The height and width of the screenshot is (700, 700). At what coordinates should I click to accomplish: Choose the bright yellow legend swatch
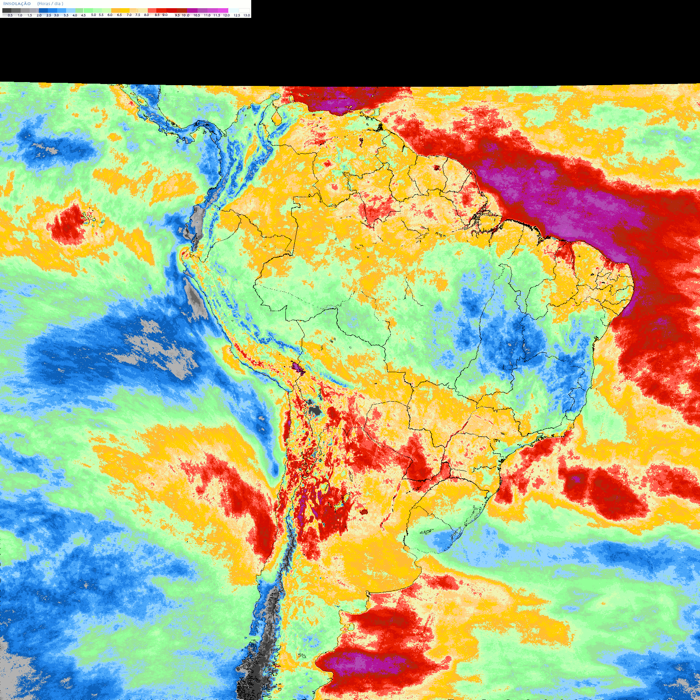point(125,10)
